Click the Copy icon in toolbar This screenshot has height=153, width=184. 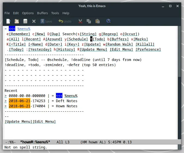coord(89,21)
